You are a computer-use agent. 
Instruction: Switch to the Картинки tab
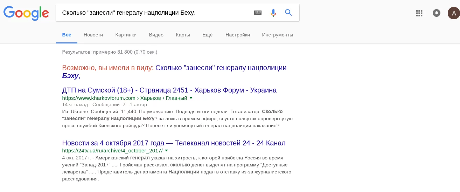[126, 35]
